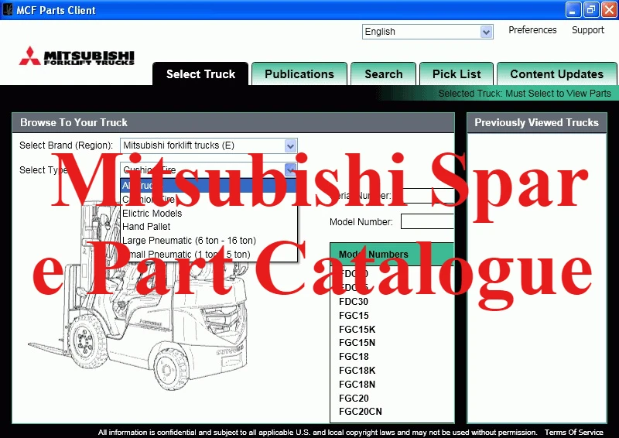This screenshot has height=438, width=619.
Task: Minimize the MCF Parts Client window
Action: (573, 10)
